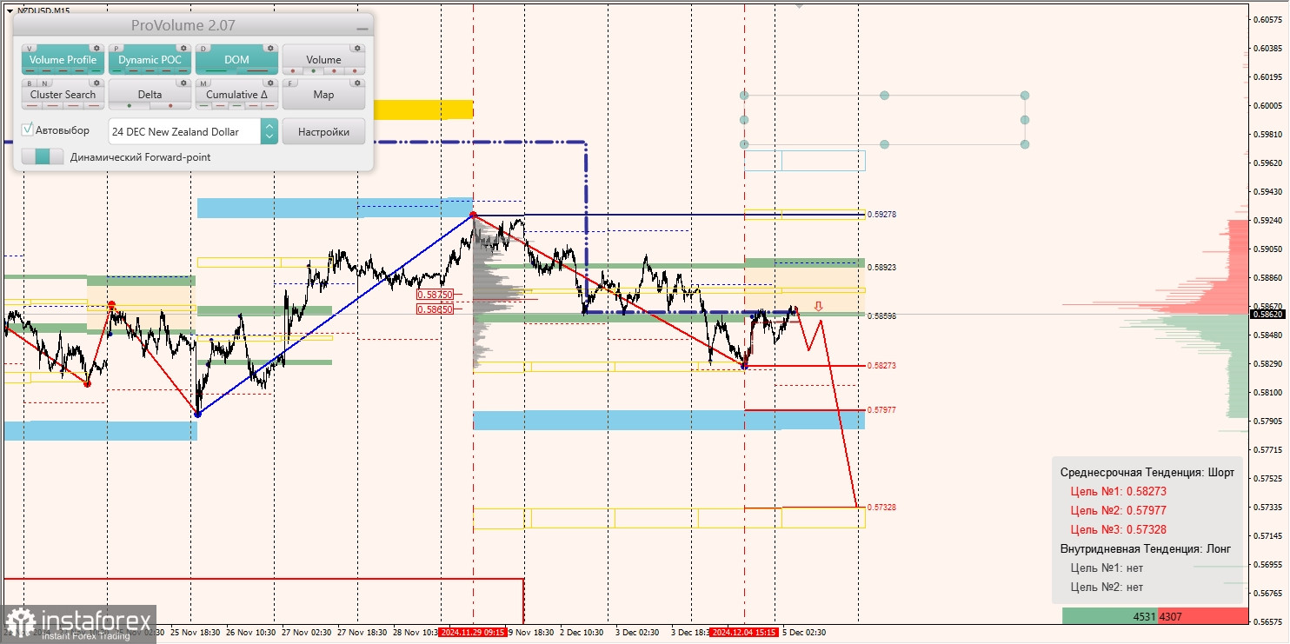This screenshot has width=1290, height=644.
Task: Select green dot segment under Delta
Action: pyautogui.click(x=130, y=105)
